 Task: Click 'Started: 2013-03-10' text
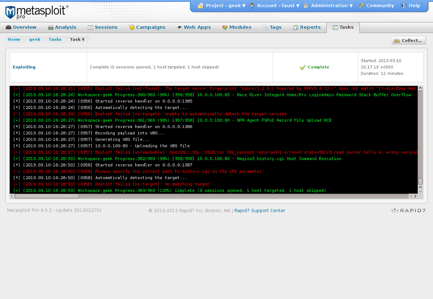[381, 61]
